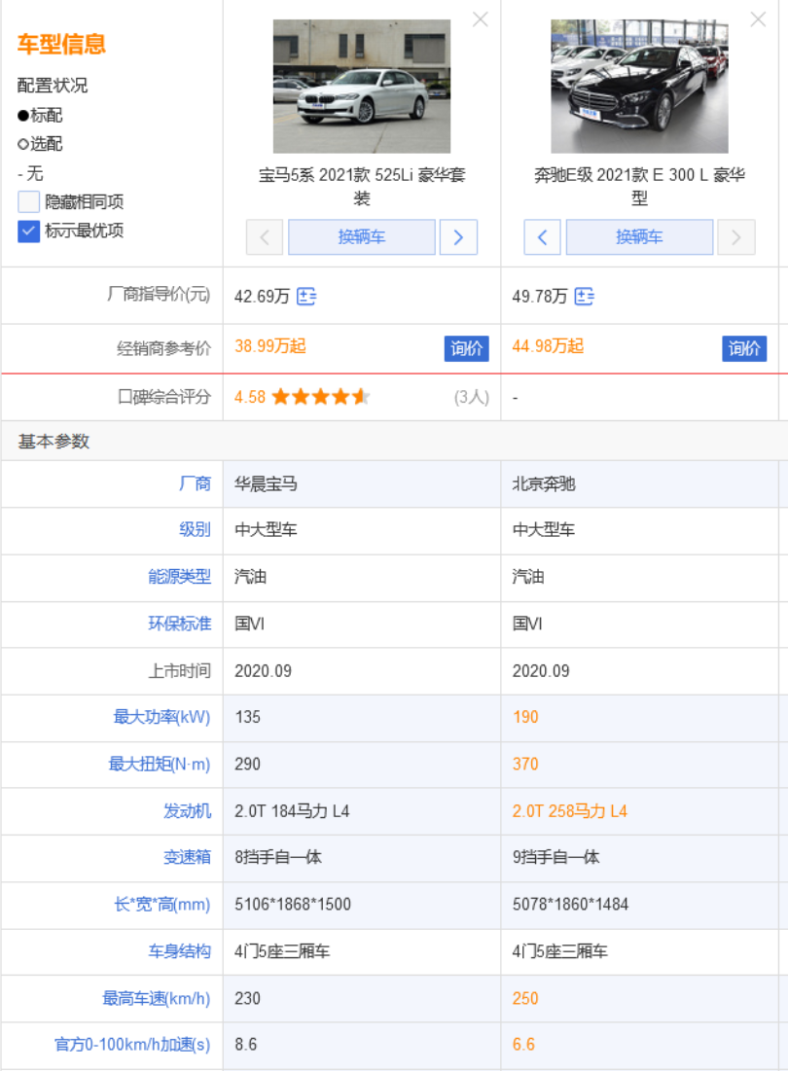Click the 最高车速(km/h) parameter link
Screen dimensions: 788x1071
157,999
